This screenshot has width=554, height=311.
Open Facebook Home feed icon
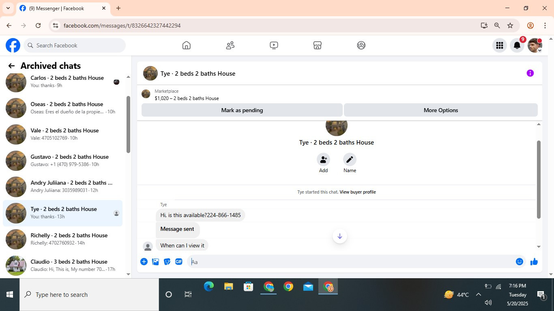pyautogui.click(x=187, y=45)
